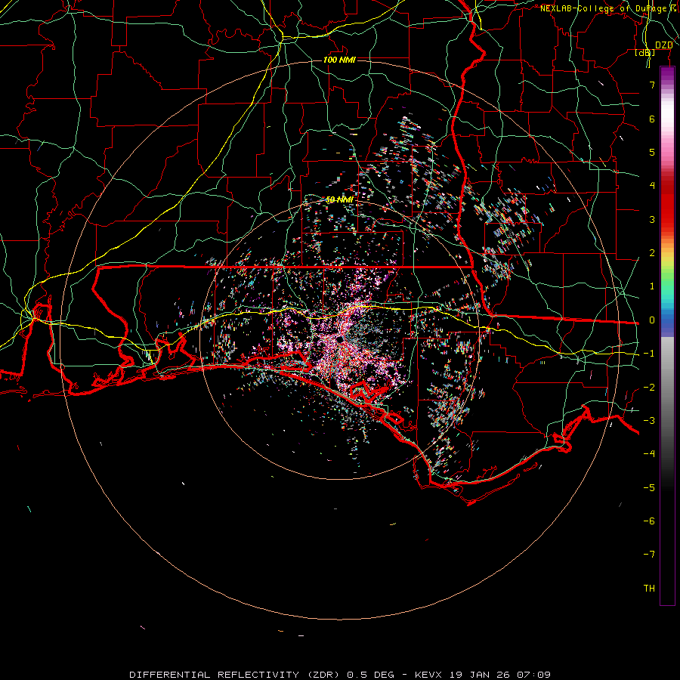This screenshot has width=680, height=680.
Task: Click the 100 NMI range ring label
Action: coord(339,60)
